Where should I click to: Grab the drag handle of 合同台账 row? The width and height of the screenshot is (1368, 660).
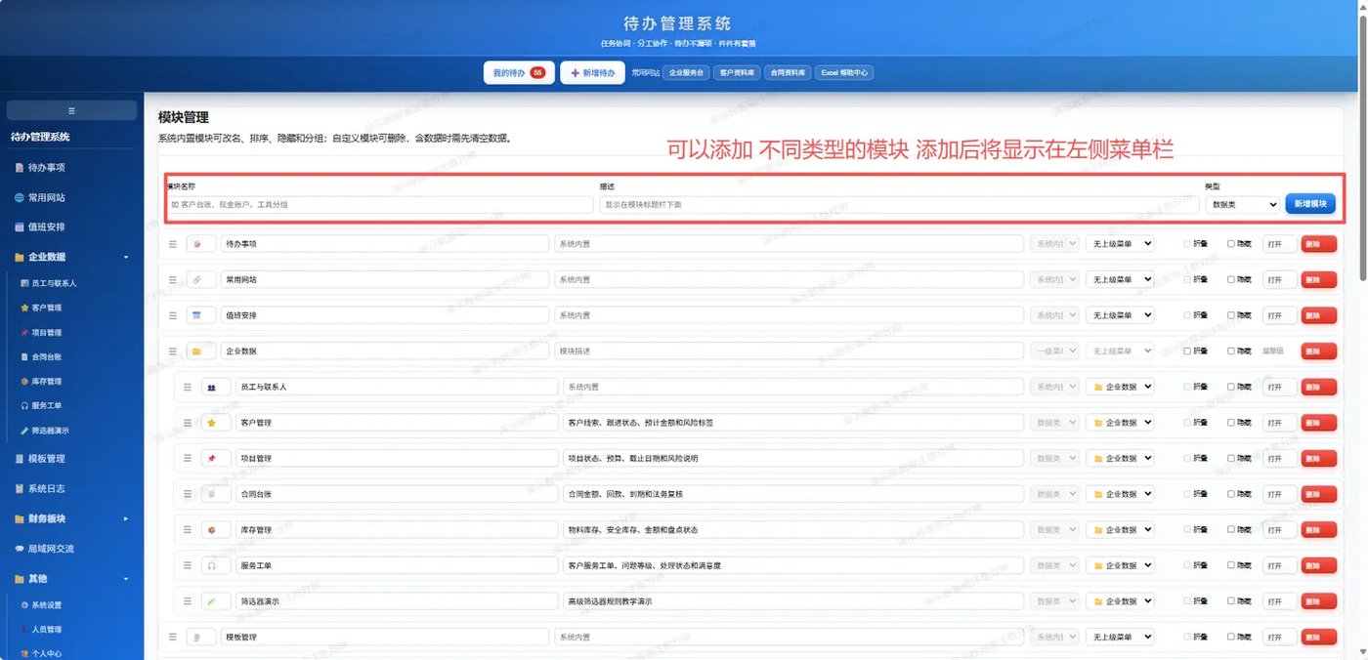click(x=188, y=494)
